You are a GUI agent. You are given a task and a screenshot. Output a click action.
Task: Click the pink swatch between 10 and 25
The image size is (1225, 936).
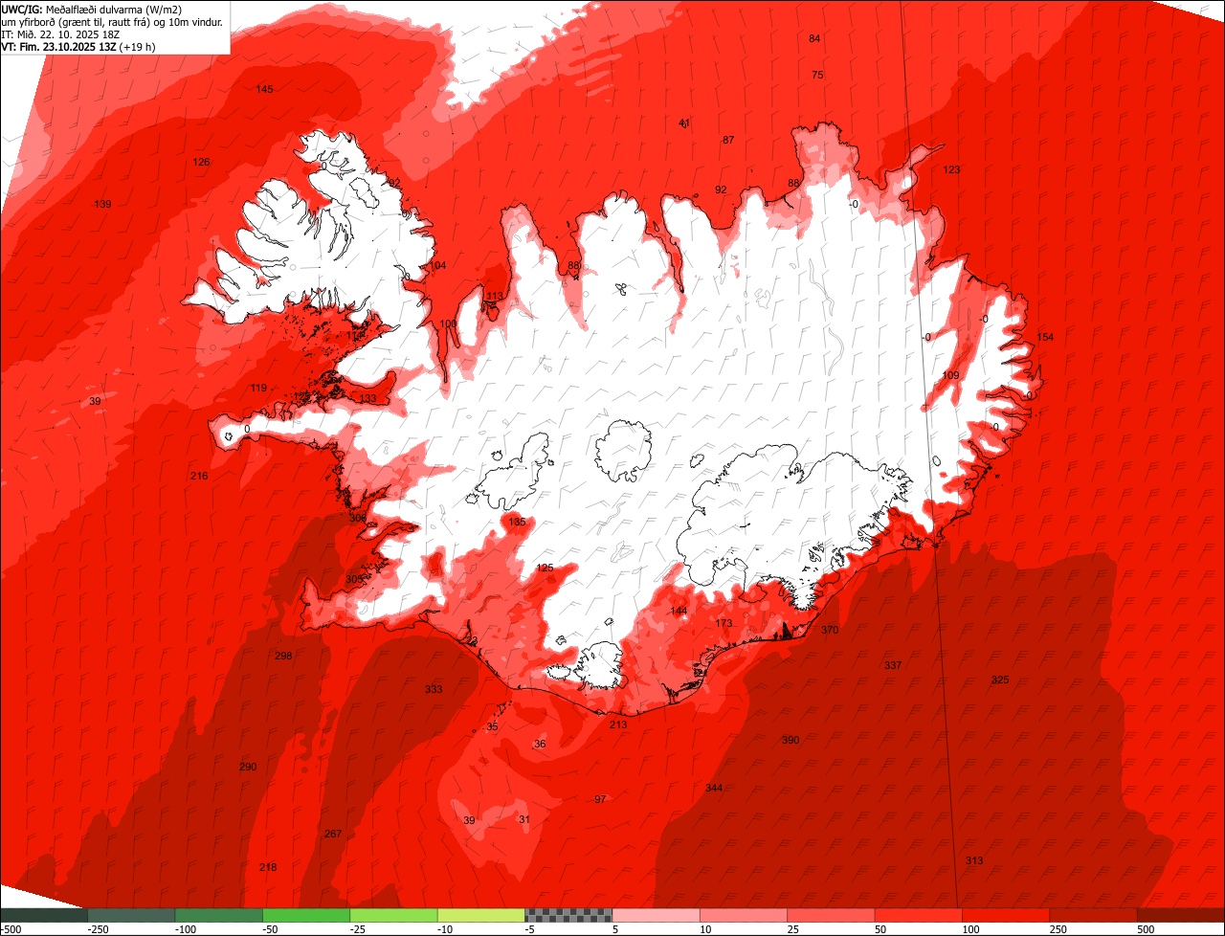(x=744, y=915)
